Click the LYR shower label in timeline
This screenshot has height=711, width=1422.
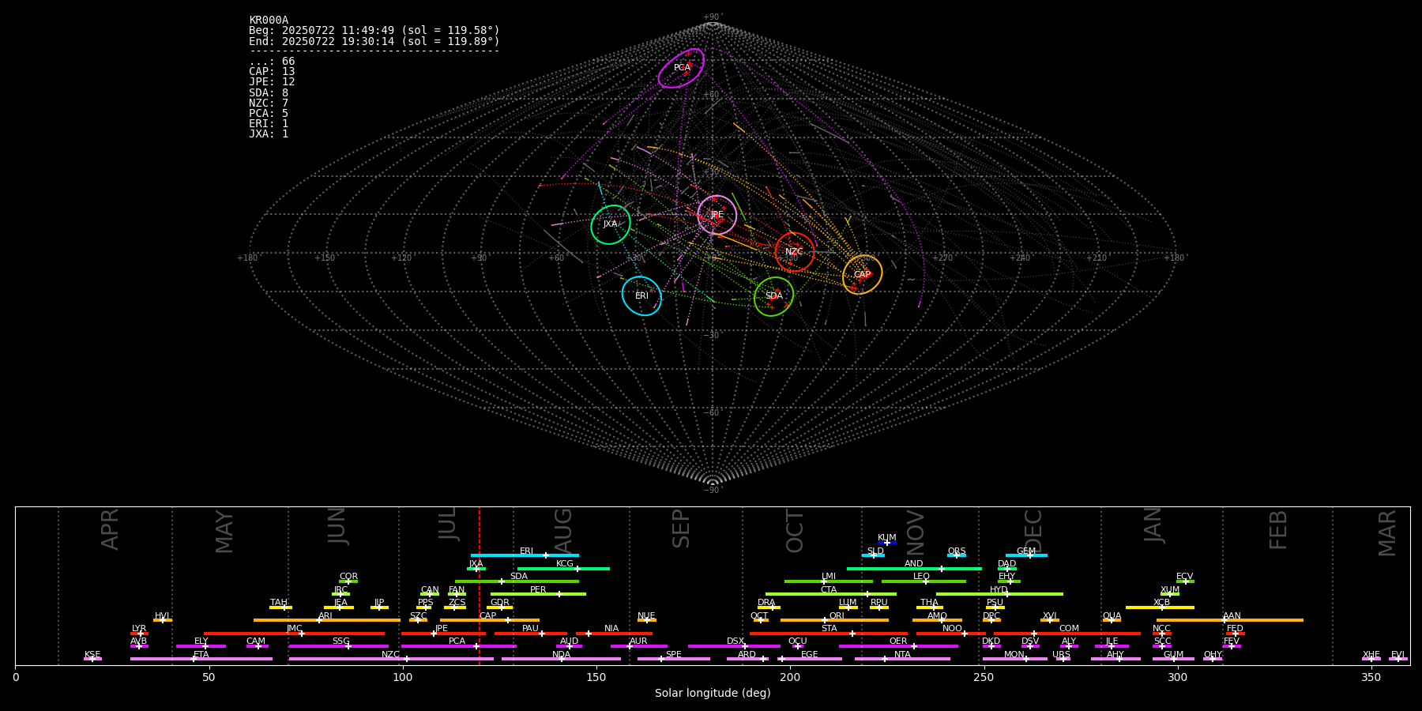[x=139, y=629]
